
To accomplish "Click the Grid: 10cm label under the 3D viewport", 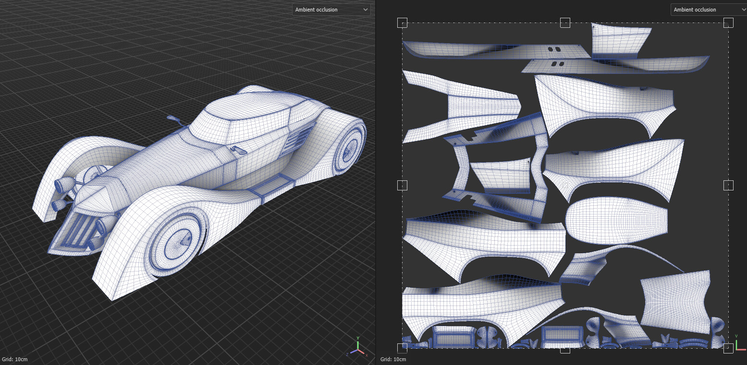I will [15, 359].
